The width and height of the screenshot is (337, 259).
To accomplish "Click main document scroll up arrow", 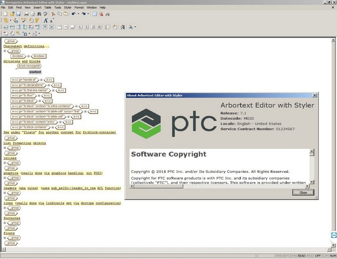I will (x=333, y=40).
